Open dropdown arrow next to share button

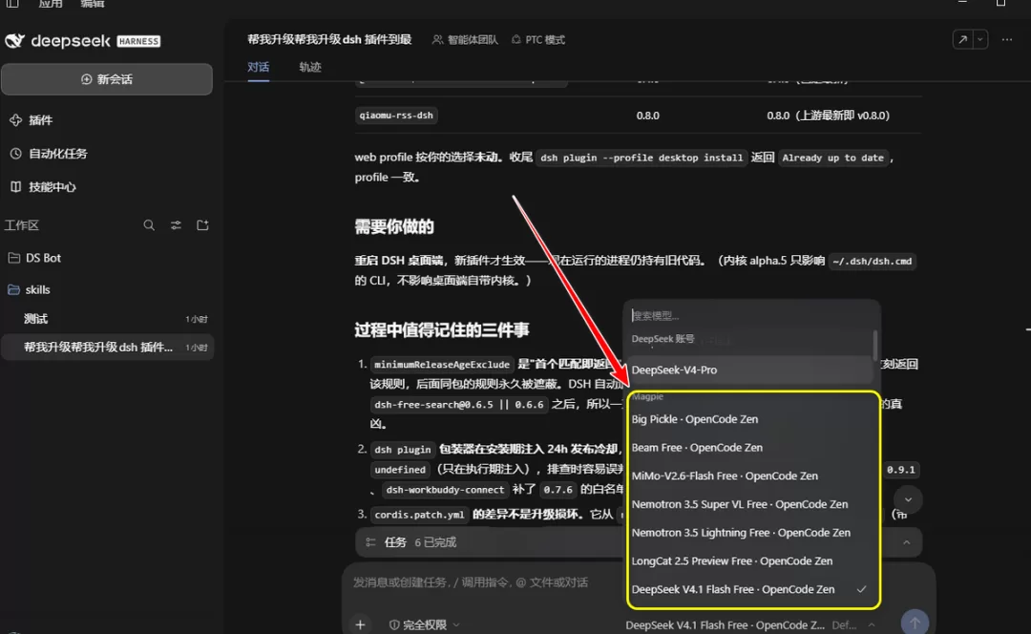[979, 39]
